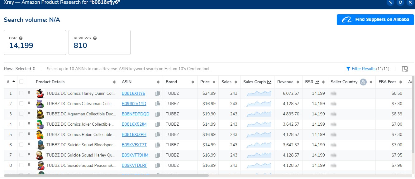The width and height of the screenshot is (415, 179).
Task: Sort by the # column arrow
Action: click(x=14, y=82)
